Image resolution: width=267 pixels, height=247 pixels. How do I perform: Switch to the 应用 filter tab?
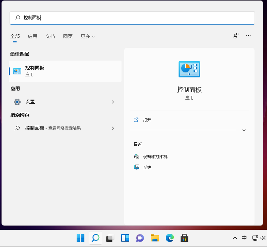point(32,36)
